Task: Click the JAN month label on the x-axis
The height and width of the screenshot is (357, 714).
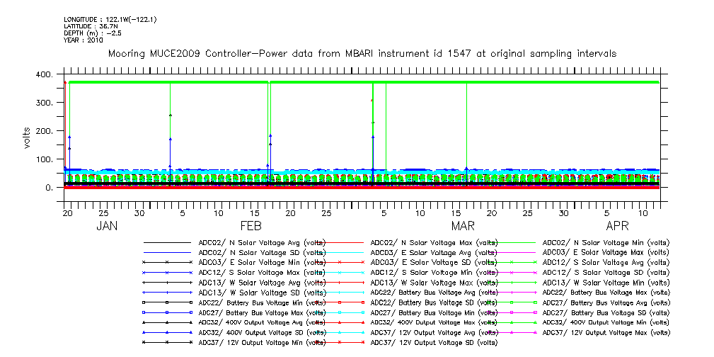Action: (x=107, y=226)
